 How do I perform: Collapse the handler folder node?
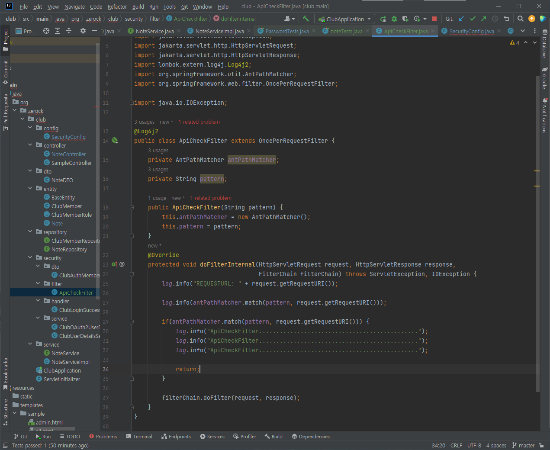coord(38,301)
